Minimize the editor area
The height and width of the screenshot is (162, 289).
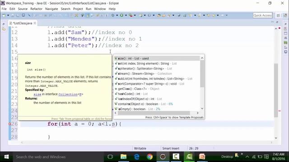click(x=272, y=22)
